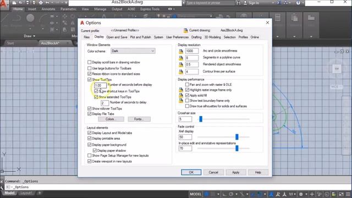352x198 pixels.
Task: Uncheck Display File Tabs
Action: (89, 114)
